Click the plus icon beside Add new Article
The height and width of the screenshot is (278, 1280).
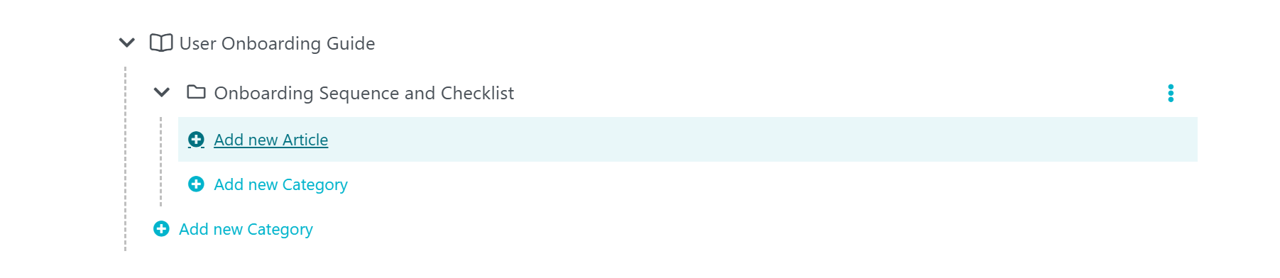tap(196, 140)
